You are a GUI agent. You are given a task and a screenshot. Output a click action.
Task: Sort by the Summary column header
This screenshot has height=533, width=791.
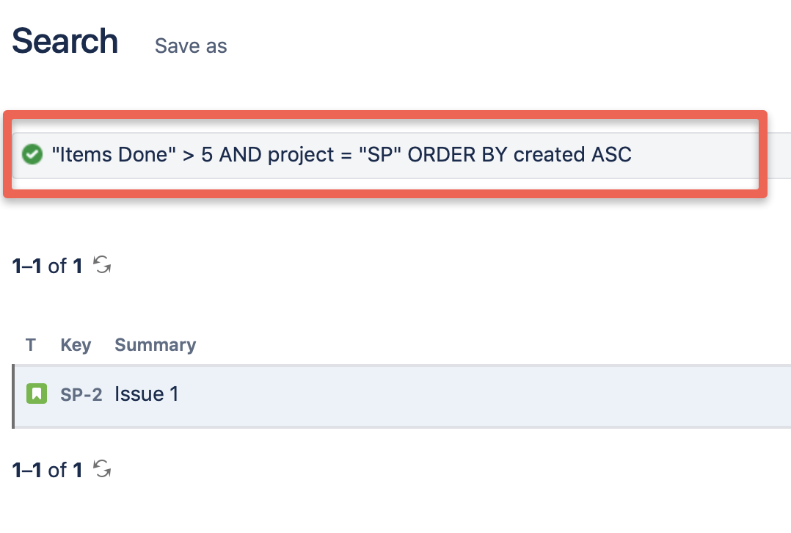pos(156,345)
